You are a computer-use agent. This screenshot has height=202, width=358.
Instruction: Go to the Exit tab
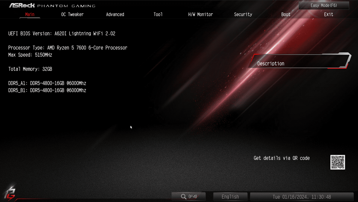pos(329,14)
